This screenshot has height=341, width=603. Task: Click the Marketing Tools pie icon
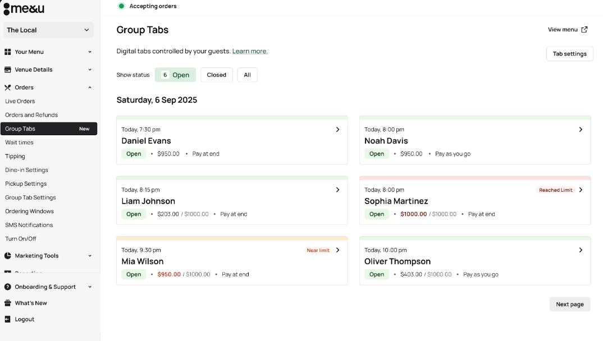[x=8, y=256]
